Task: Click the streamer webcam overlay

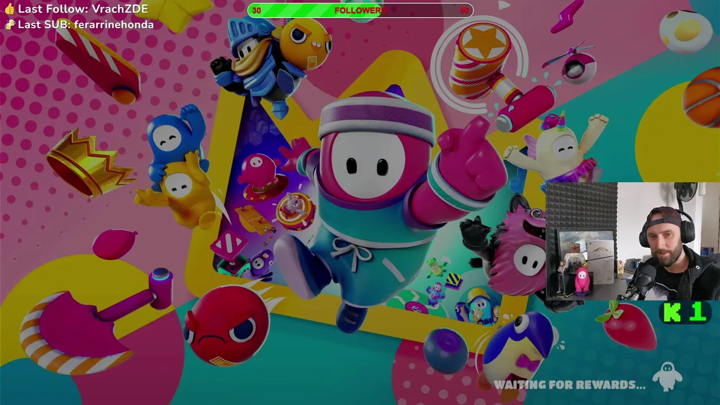Action: pyautogui.click(x=633, y=241)
